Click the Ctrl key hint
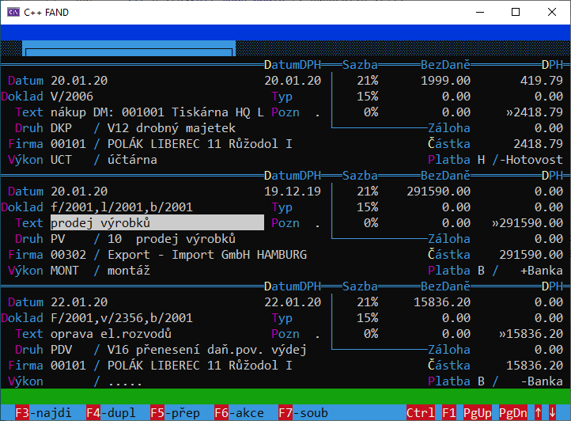The height and width of the screenshot is (421, 571). (420, 412)
